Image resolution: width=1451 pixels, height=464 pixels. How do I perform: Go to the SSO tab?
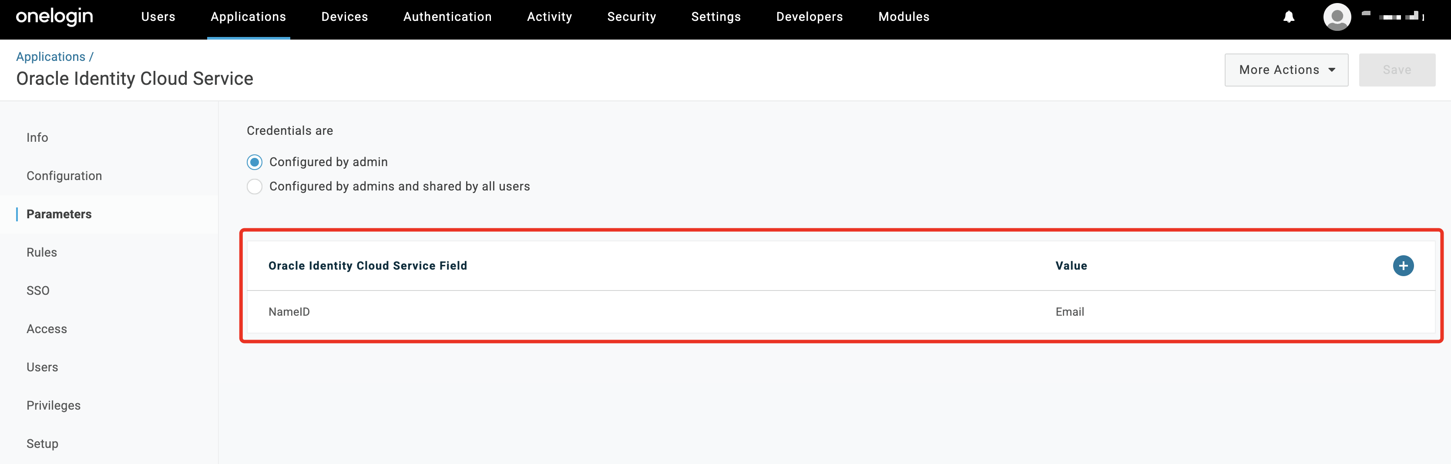(x=38, y=290)
